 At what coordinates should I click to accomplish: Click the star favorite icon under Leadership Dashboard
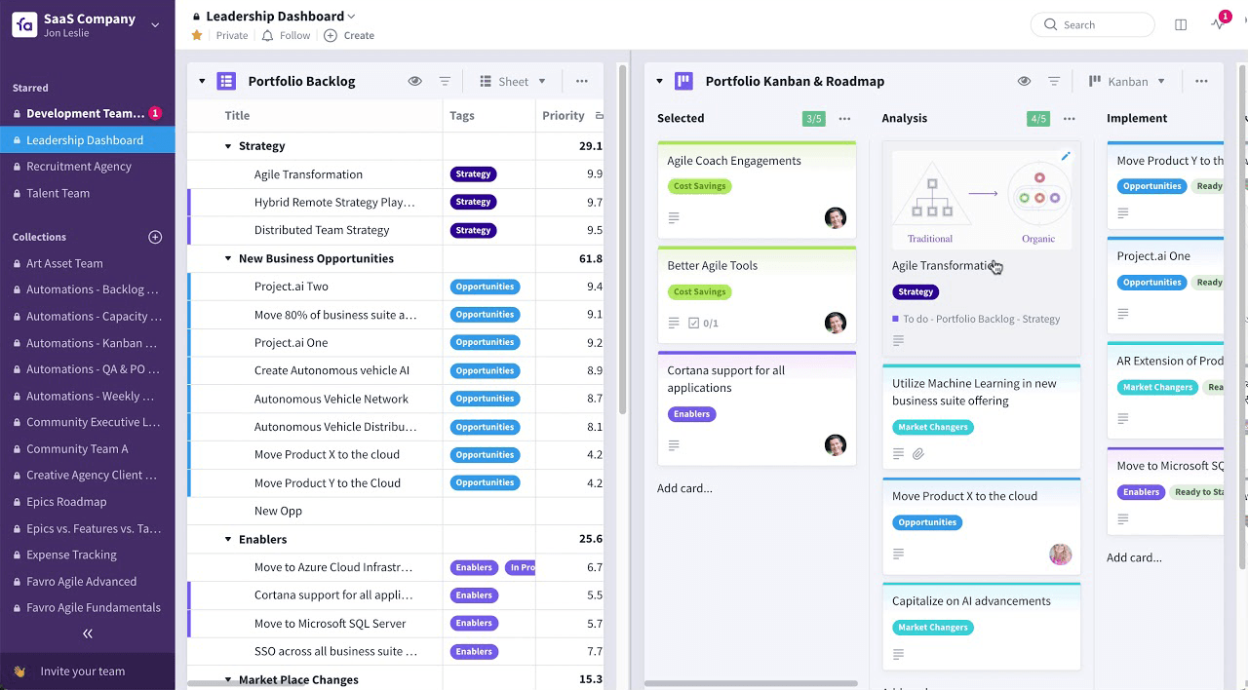(197, 35)
